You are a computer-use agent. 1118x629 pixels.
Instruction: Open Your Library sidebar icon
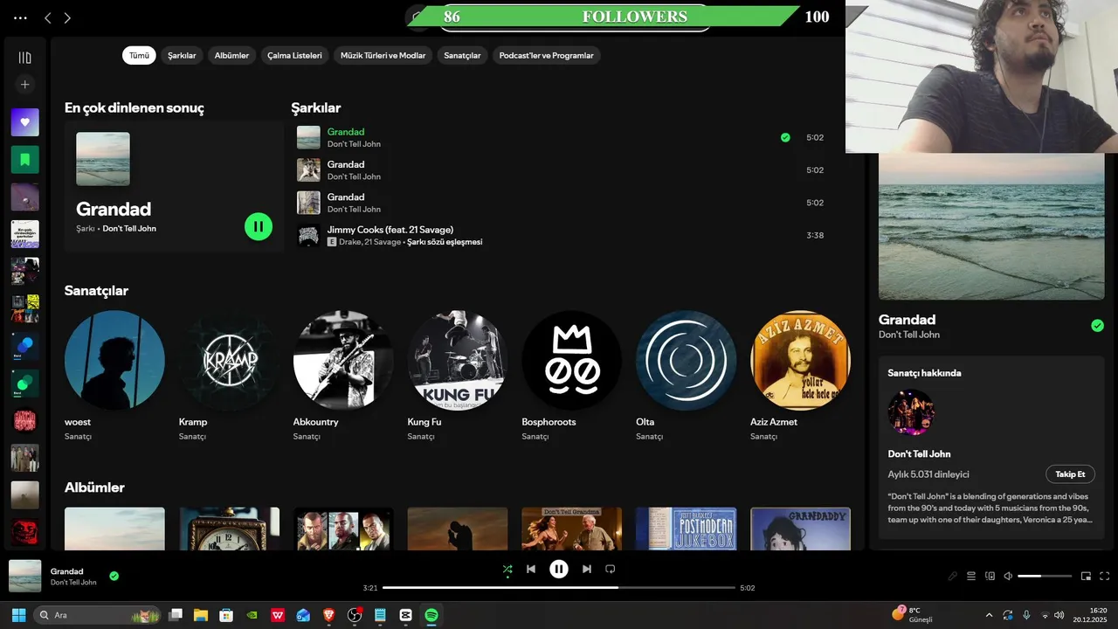pos(24,58)
